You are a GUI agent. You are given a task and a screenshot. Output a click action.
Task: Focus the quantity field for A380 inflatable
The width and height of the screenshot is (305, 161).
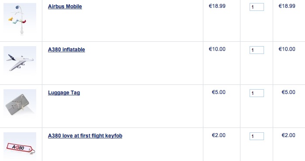point(257,50)
